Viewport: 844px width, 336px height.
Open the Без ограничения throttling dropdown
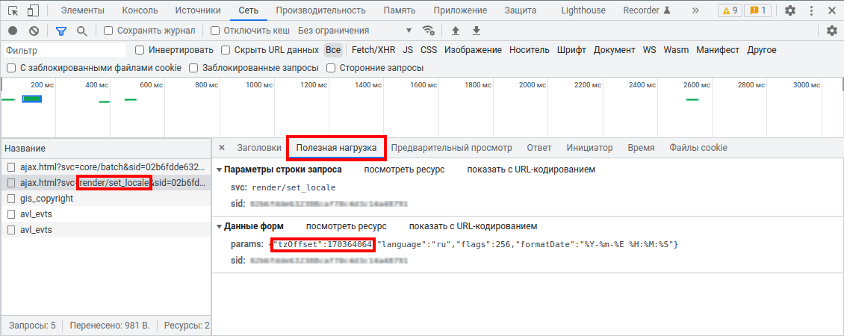355,31
